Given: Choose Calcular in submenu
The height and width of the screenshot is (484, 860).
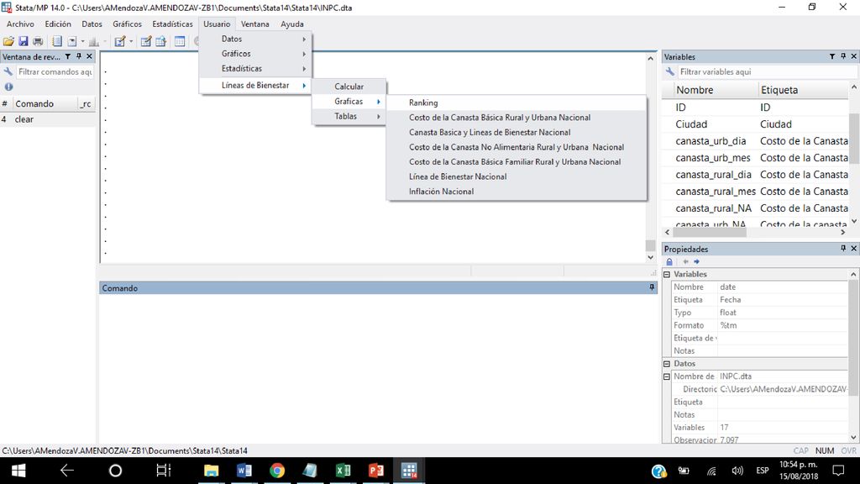Looking at the screenshot, I should click(349, 87).
